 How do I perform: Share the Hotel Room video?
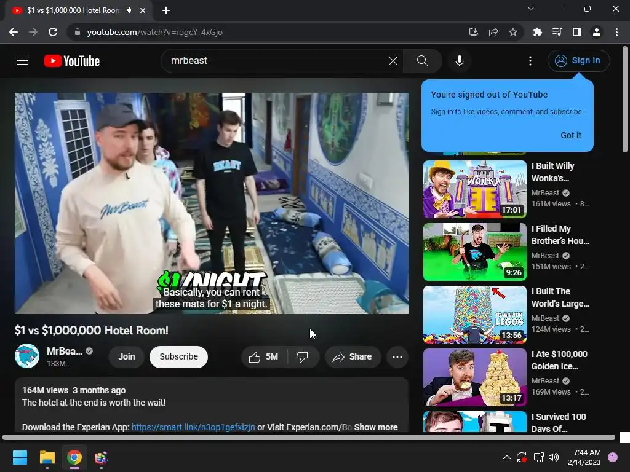(353, 357)
